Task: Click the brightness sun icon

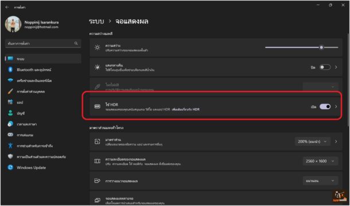Action: click(97, 47)
